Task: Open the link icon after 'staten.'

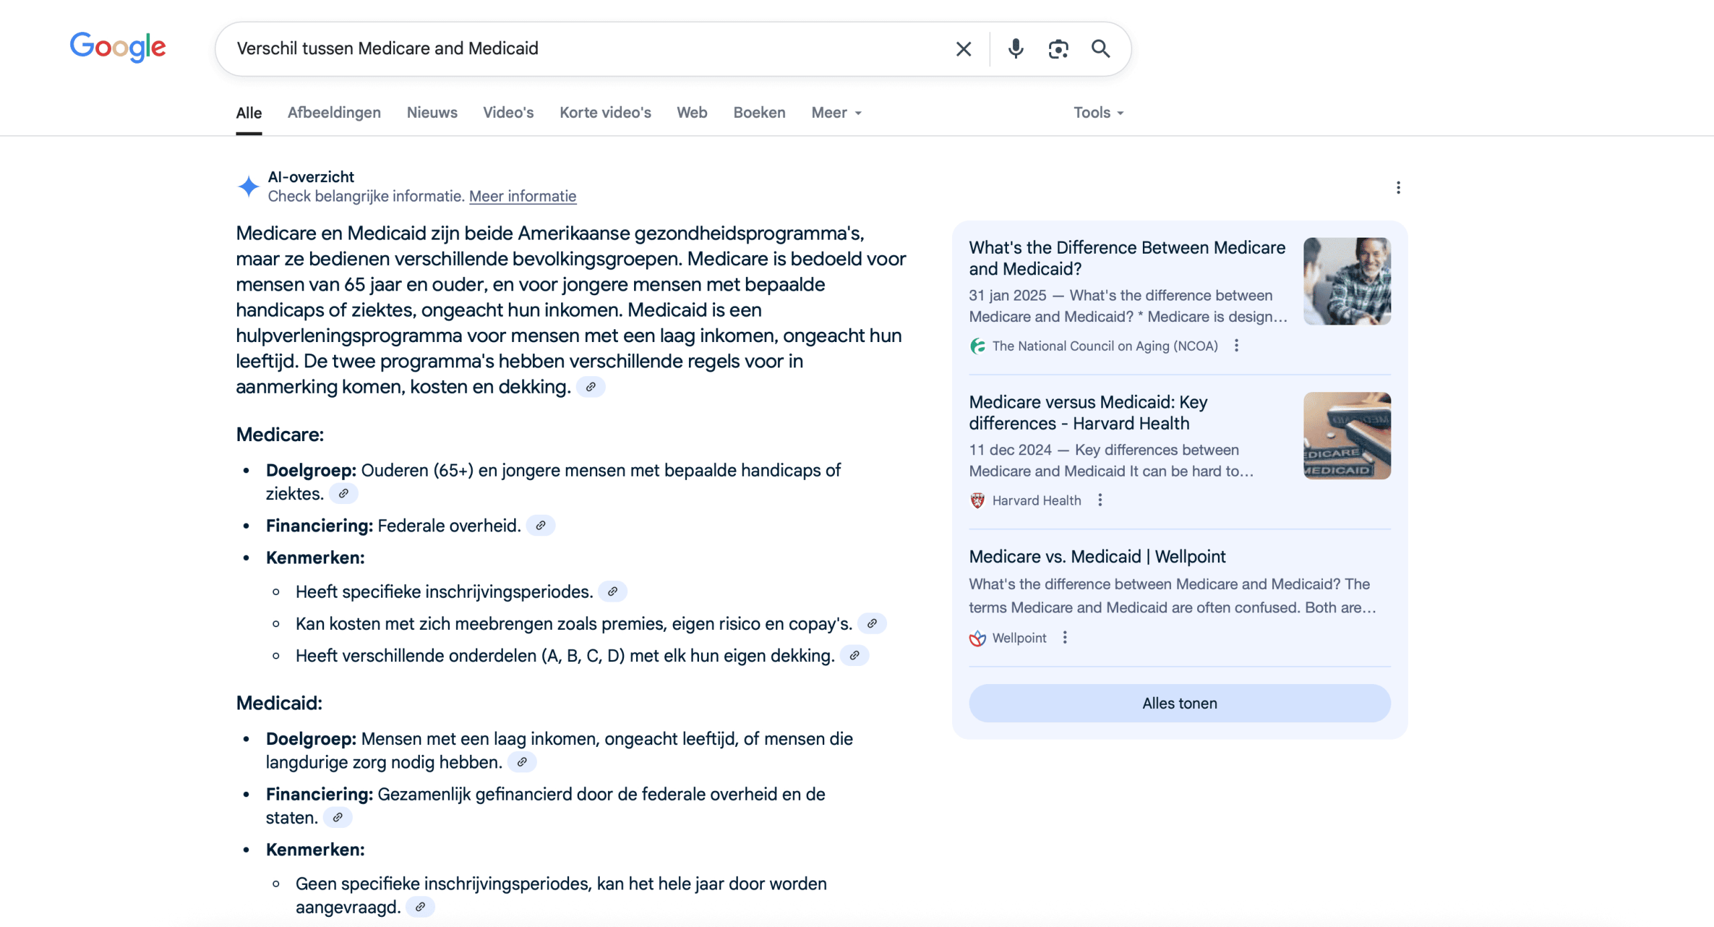Action: (337, 817)
